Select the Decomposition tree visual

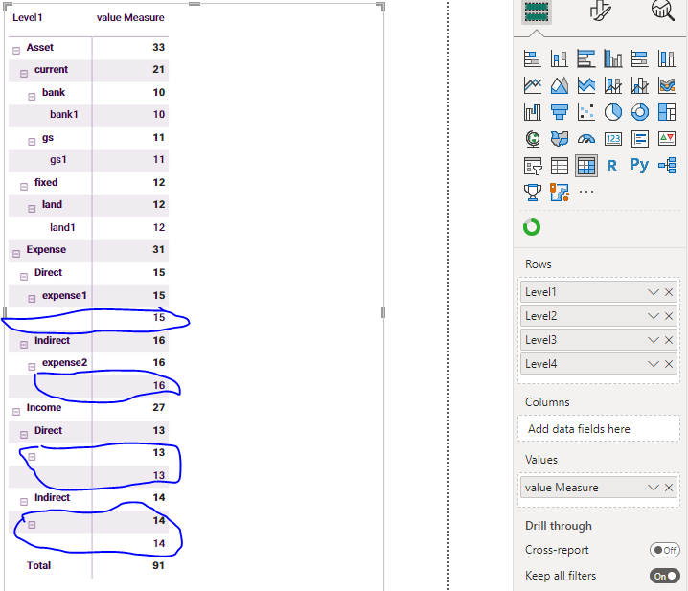click(667, 166)
